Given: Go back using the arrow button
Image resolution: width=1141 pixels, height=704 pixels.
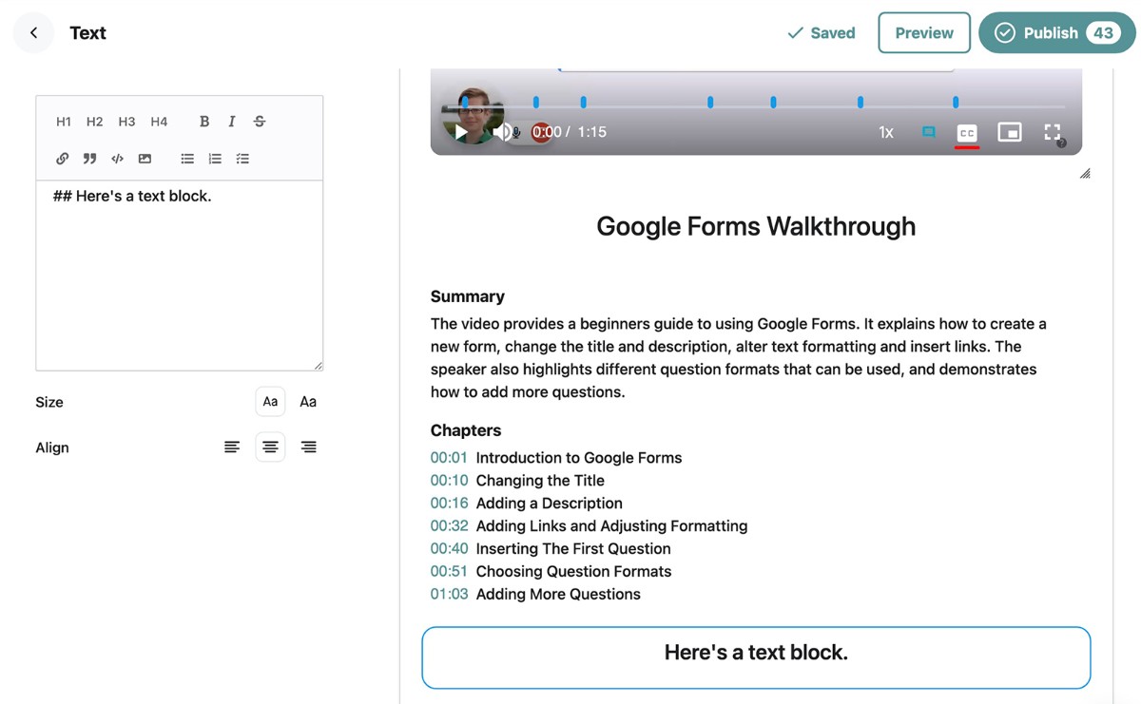Looking at the screenshot, I should click(x=33, y=32).
